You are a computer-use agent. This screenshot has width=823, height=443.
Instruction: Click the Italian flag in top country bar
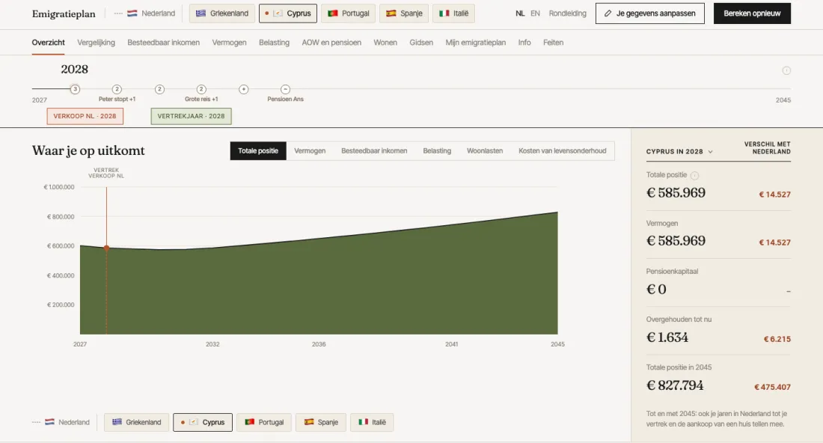point(444,13)
